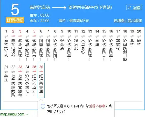Click two-way arrow icon under stop number 9
This screenshot has height=117, width=145.
(62, 36)
